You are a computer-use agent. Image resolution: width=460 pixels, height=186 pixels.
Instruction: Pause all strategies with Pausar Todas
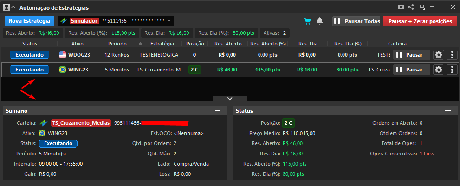point(356,21)
